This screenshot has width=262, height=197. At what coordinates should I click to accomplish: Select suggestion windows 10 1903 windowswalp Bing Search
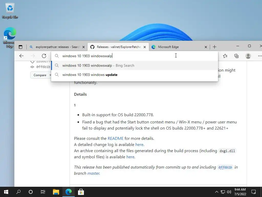[x=135, y=65]
